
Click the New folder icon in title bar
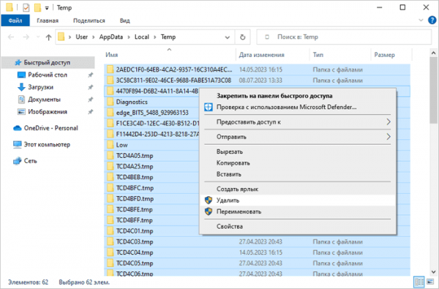tap(37, 7)
